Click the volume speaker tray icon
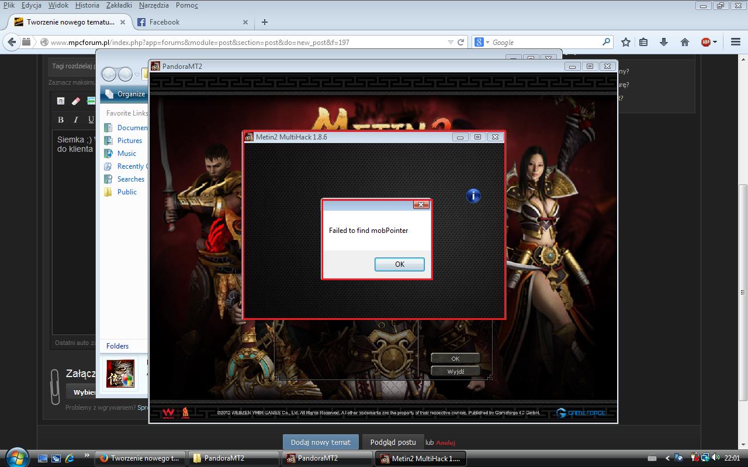The width and height of the screenshot is (748, 467). tap(716, 458)
